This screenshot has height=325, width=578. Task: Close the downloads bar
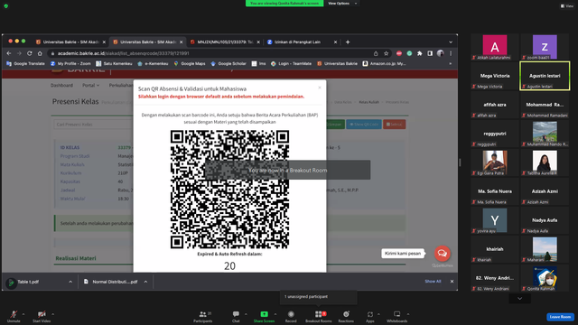click(x=452, y=281)
